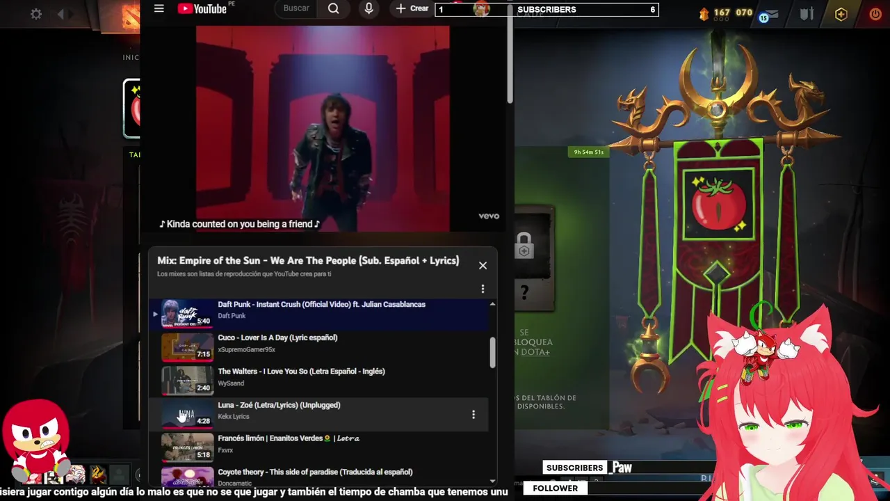Viewport: 890px width, 501px height.
Task: Open the Daft Punk channel name
Action: 232,316
